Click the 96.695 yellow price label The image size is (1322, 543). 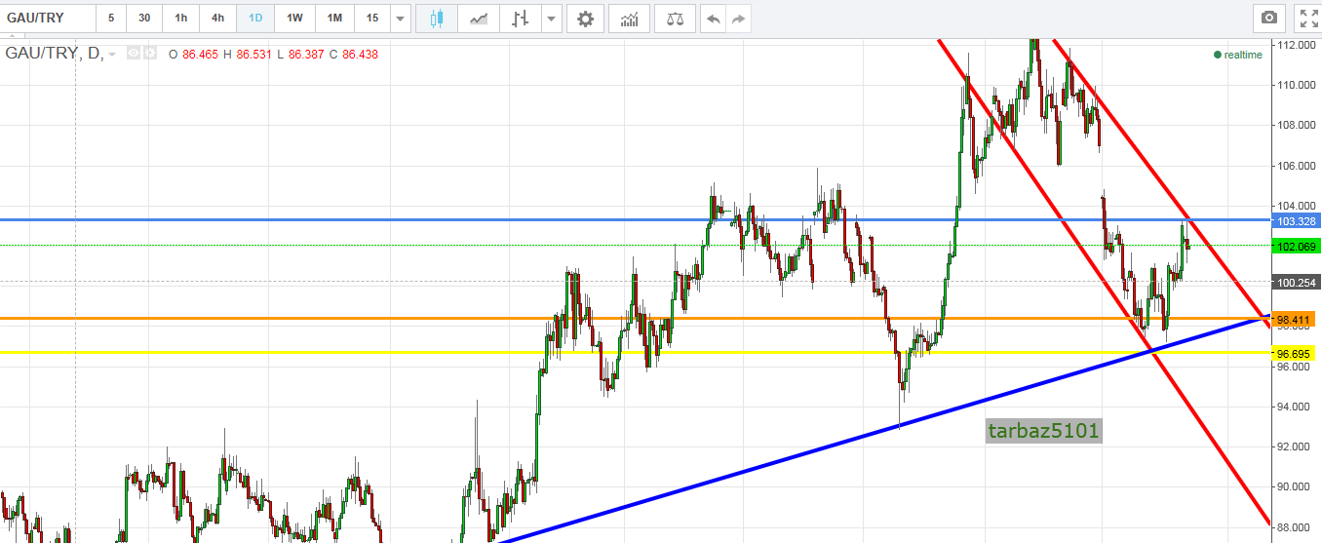pos(1295,353)
